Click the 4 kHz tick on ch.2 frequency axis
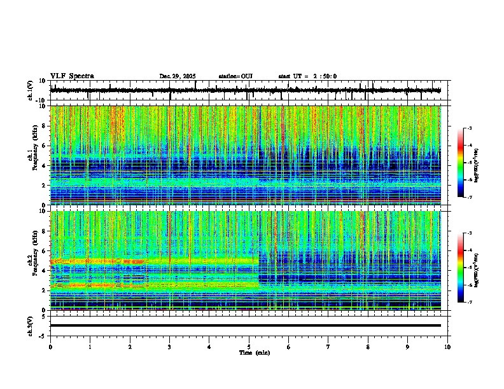Image resolution: width=504 pixels, height=389 pixels. pos(44,271)
